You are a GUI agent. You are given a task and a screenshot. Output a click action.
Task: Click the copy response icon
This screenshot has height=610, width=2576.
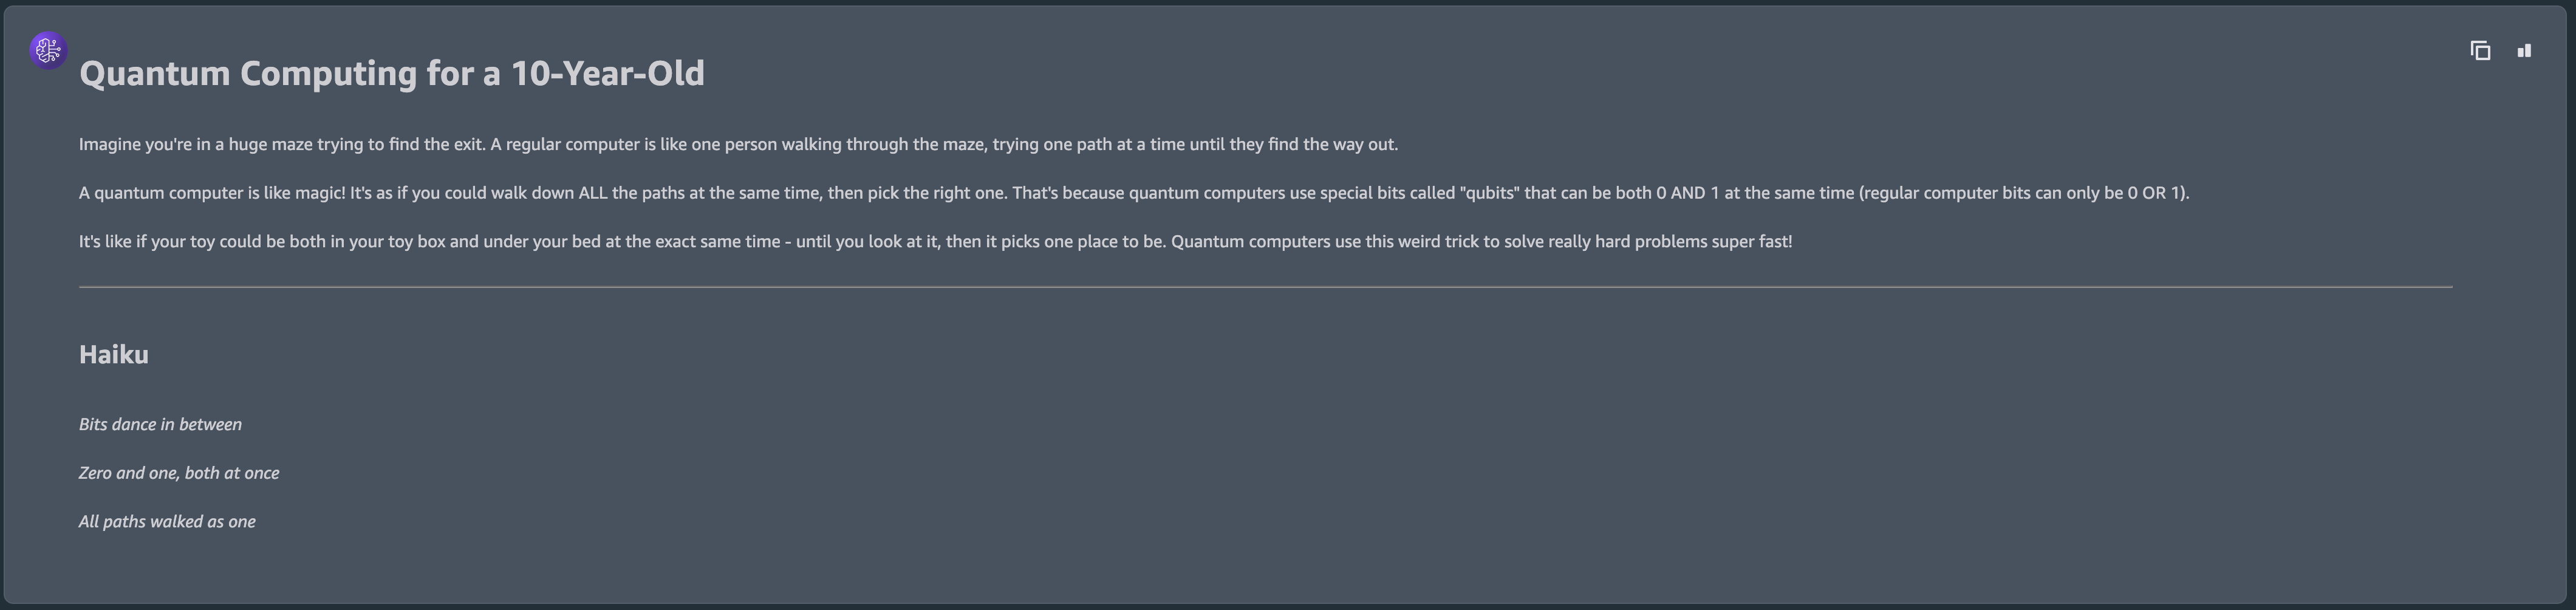coord(2480,51)
